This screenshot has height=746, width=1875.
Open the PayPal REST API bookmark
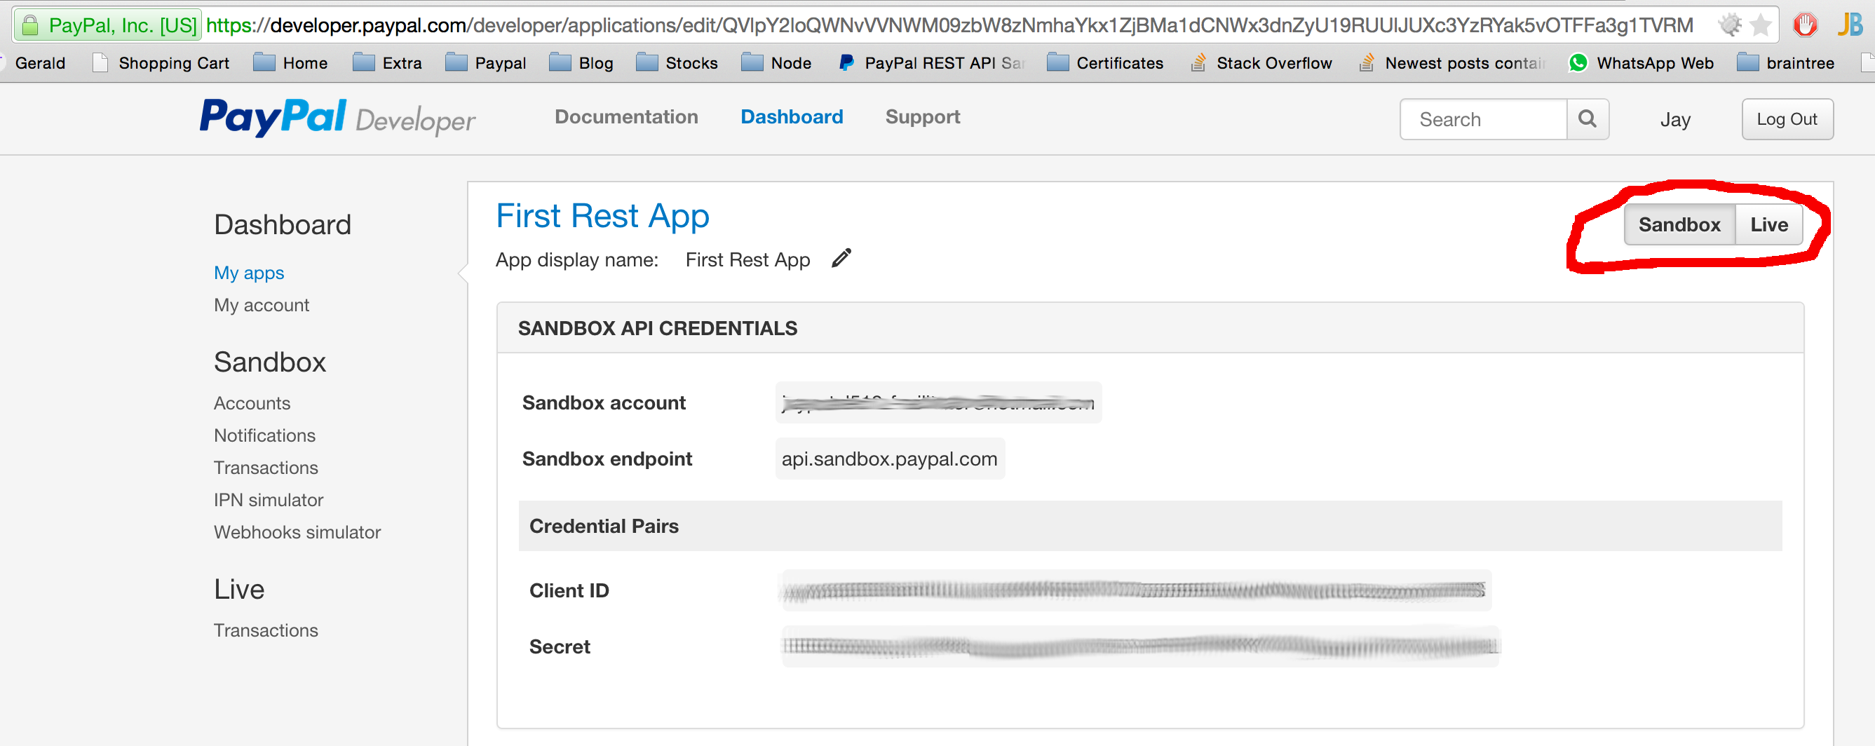pyautogui.click(x=932, y=63)
